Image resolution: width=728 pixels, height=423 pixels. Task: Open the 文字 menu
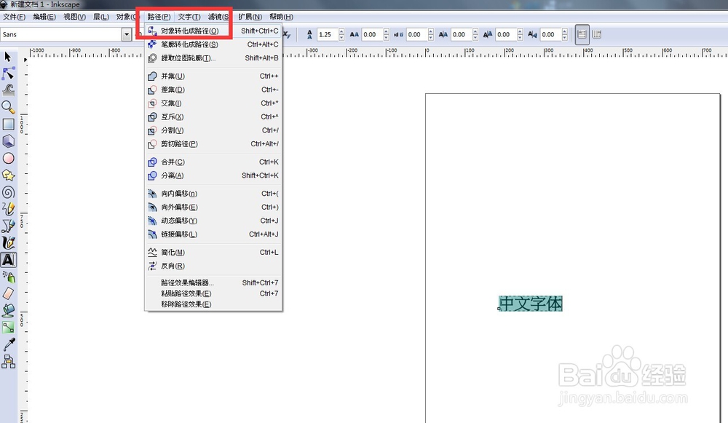pyautogui.click(x=188, y=17)
